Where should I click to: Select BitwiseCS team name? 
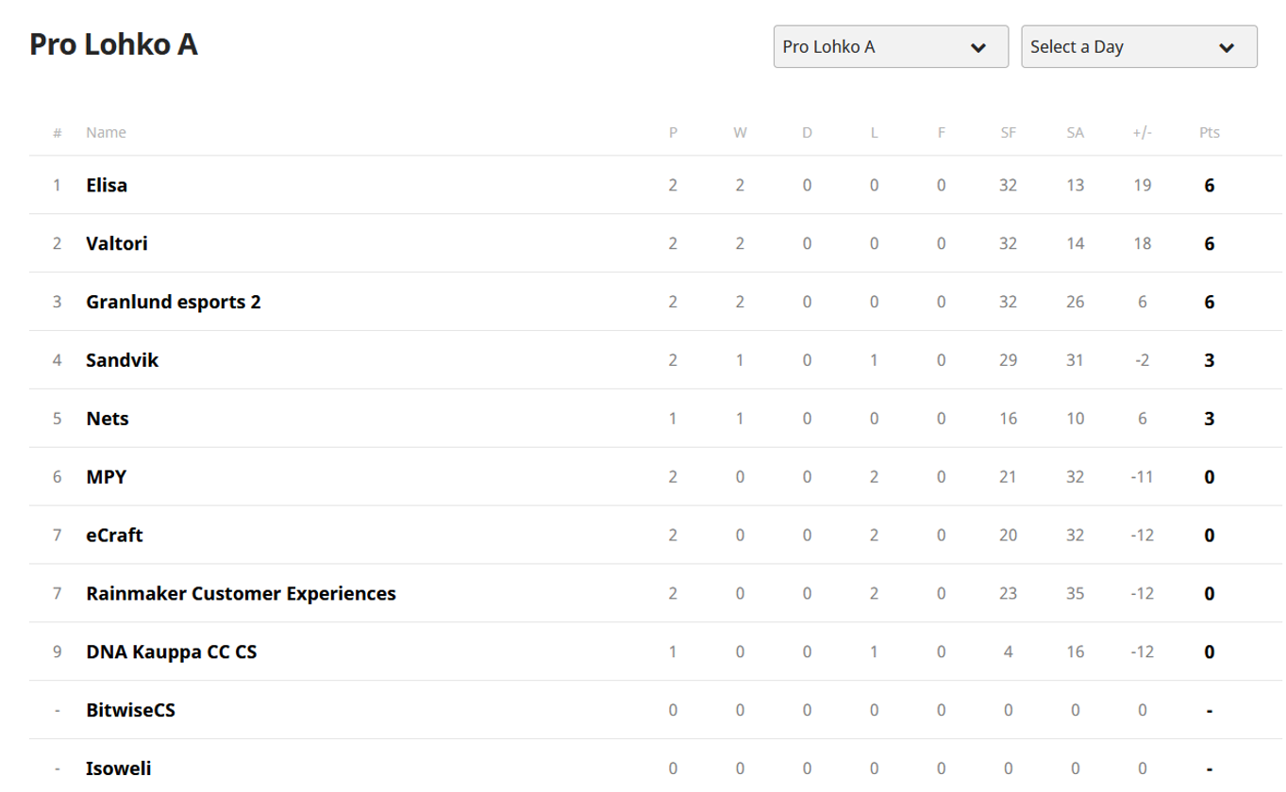(x=130, y=710)
